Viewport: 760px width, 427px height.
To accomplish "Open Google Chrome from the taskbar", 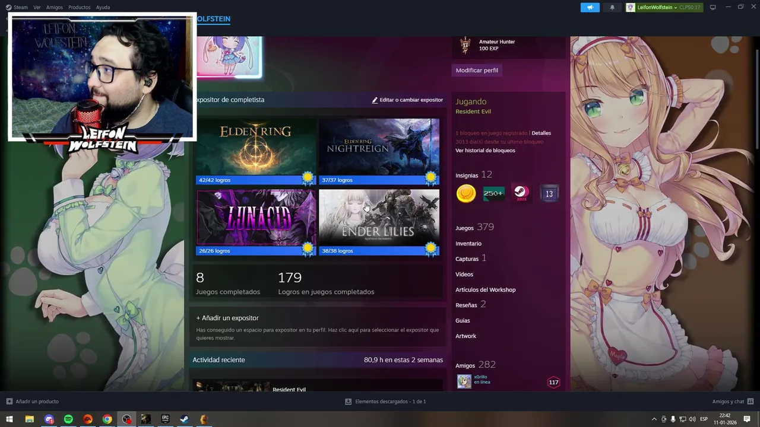I will point(107,419).
